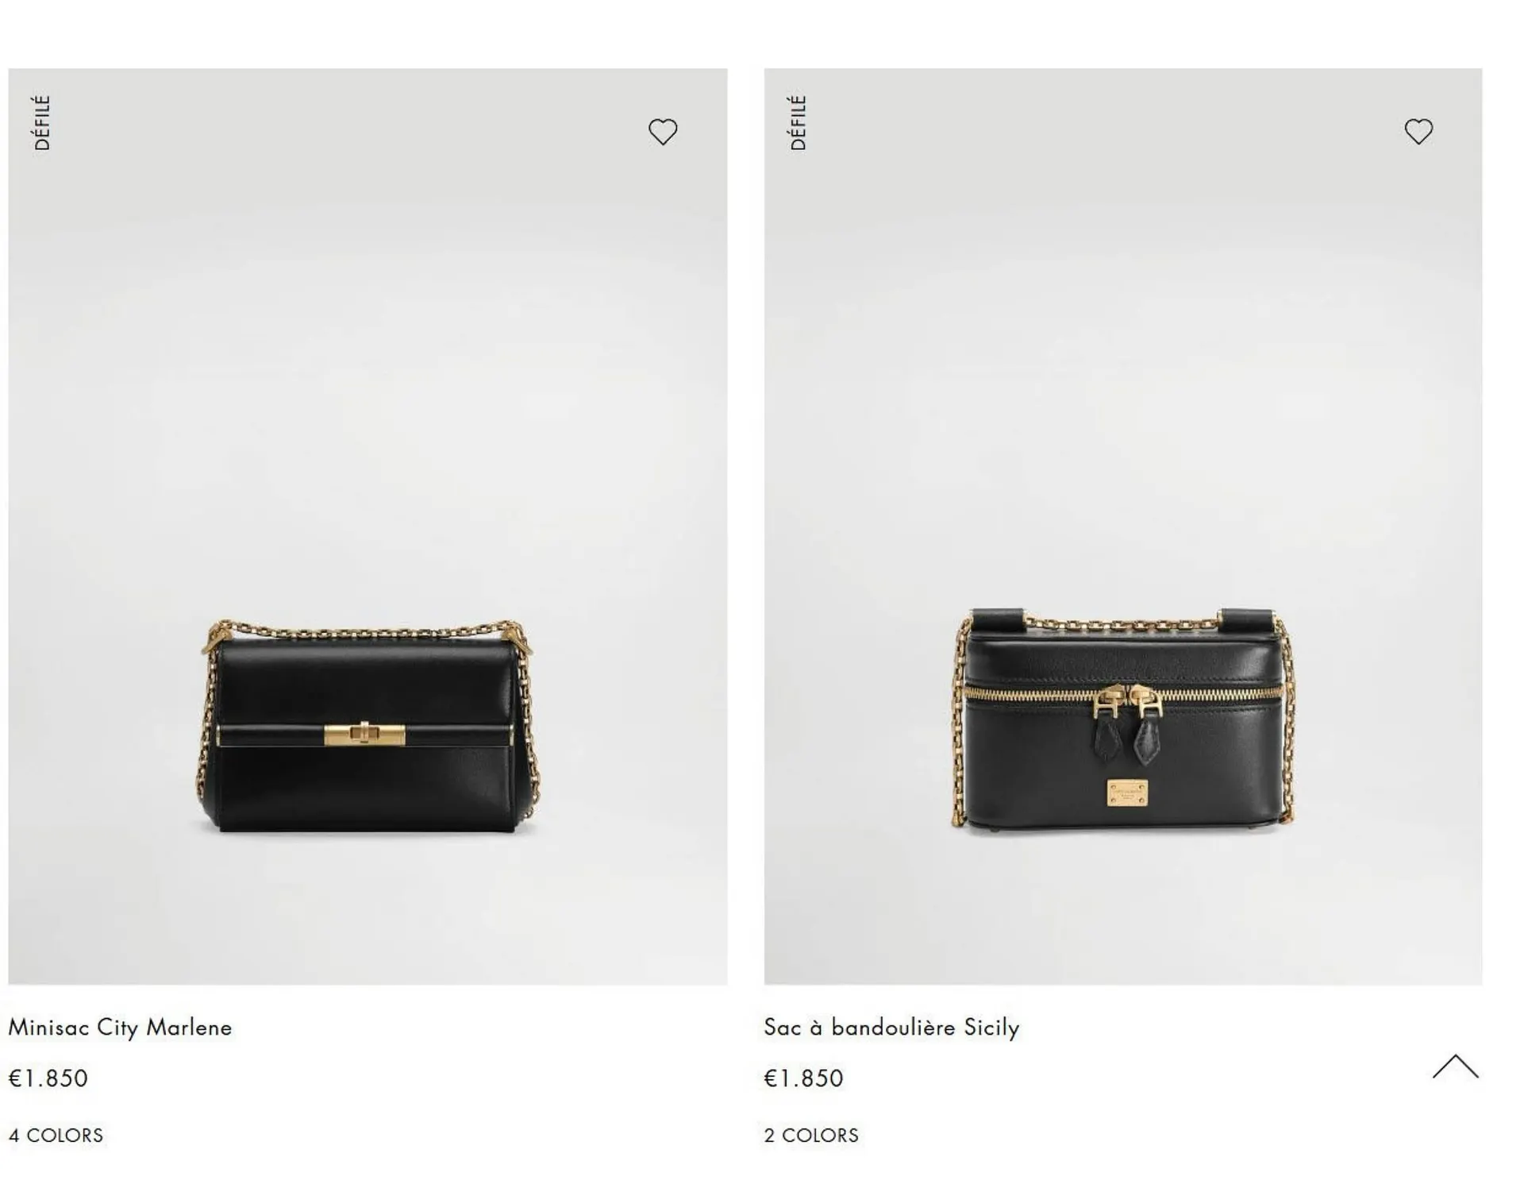1524x1184 pixels.
Task: Show the 4 COLORS options for Marlene
Action: click(x=56, y=1136)
